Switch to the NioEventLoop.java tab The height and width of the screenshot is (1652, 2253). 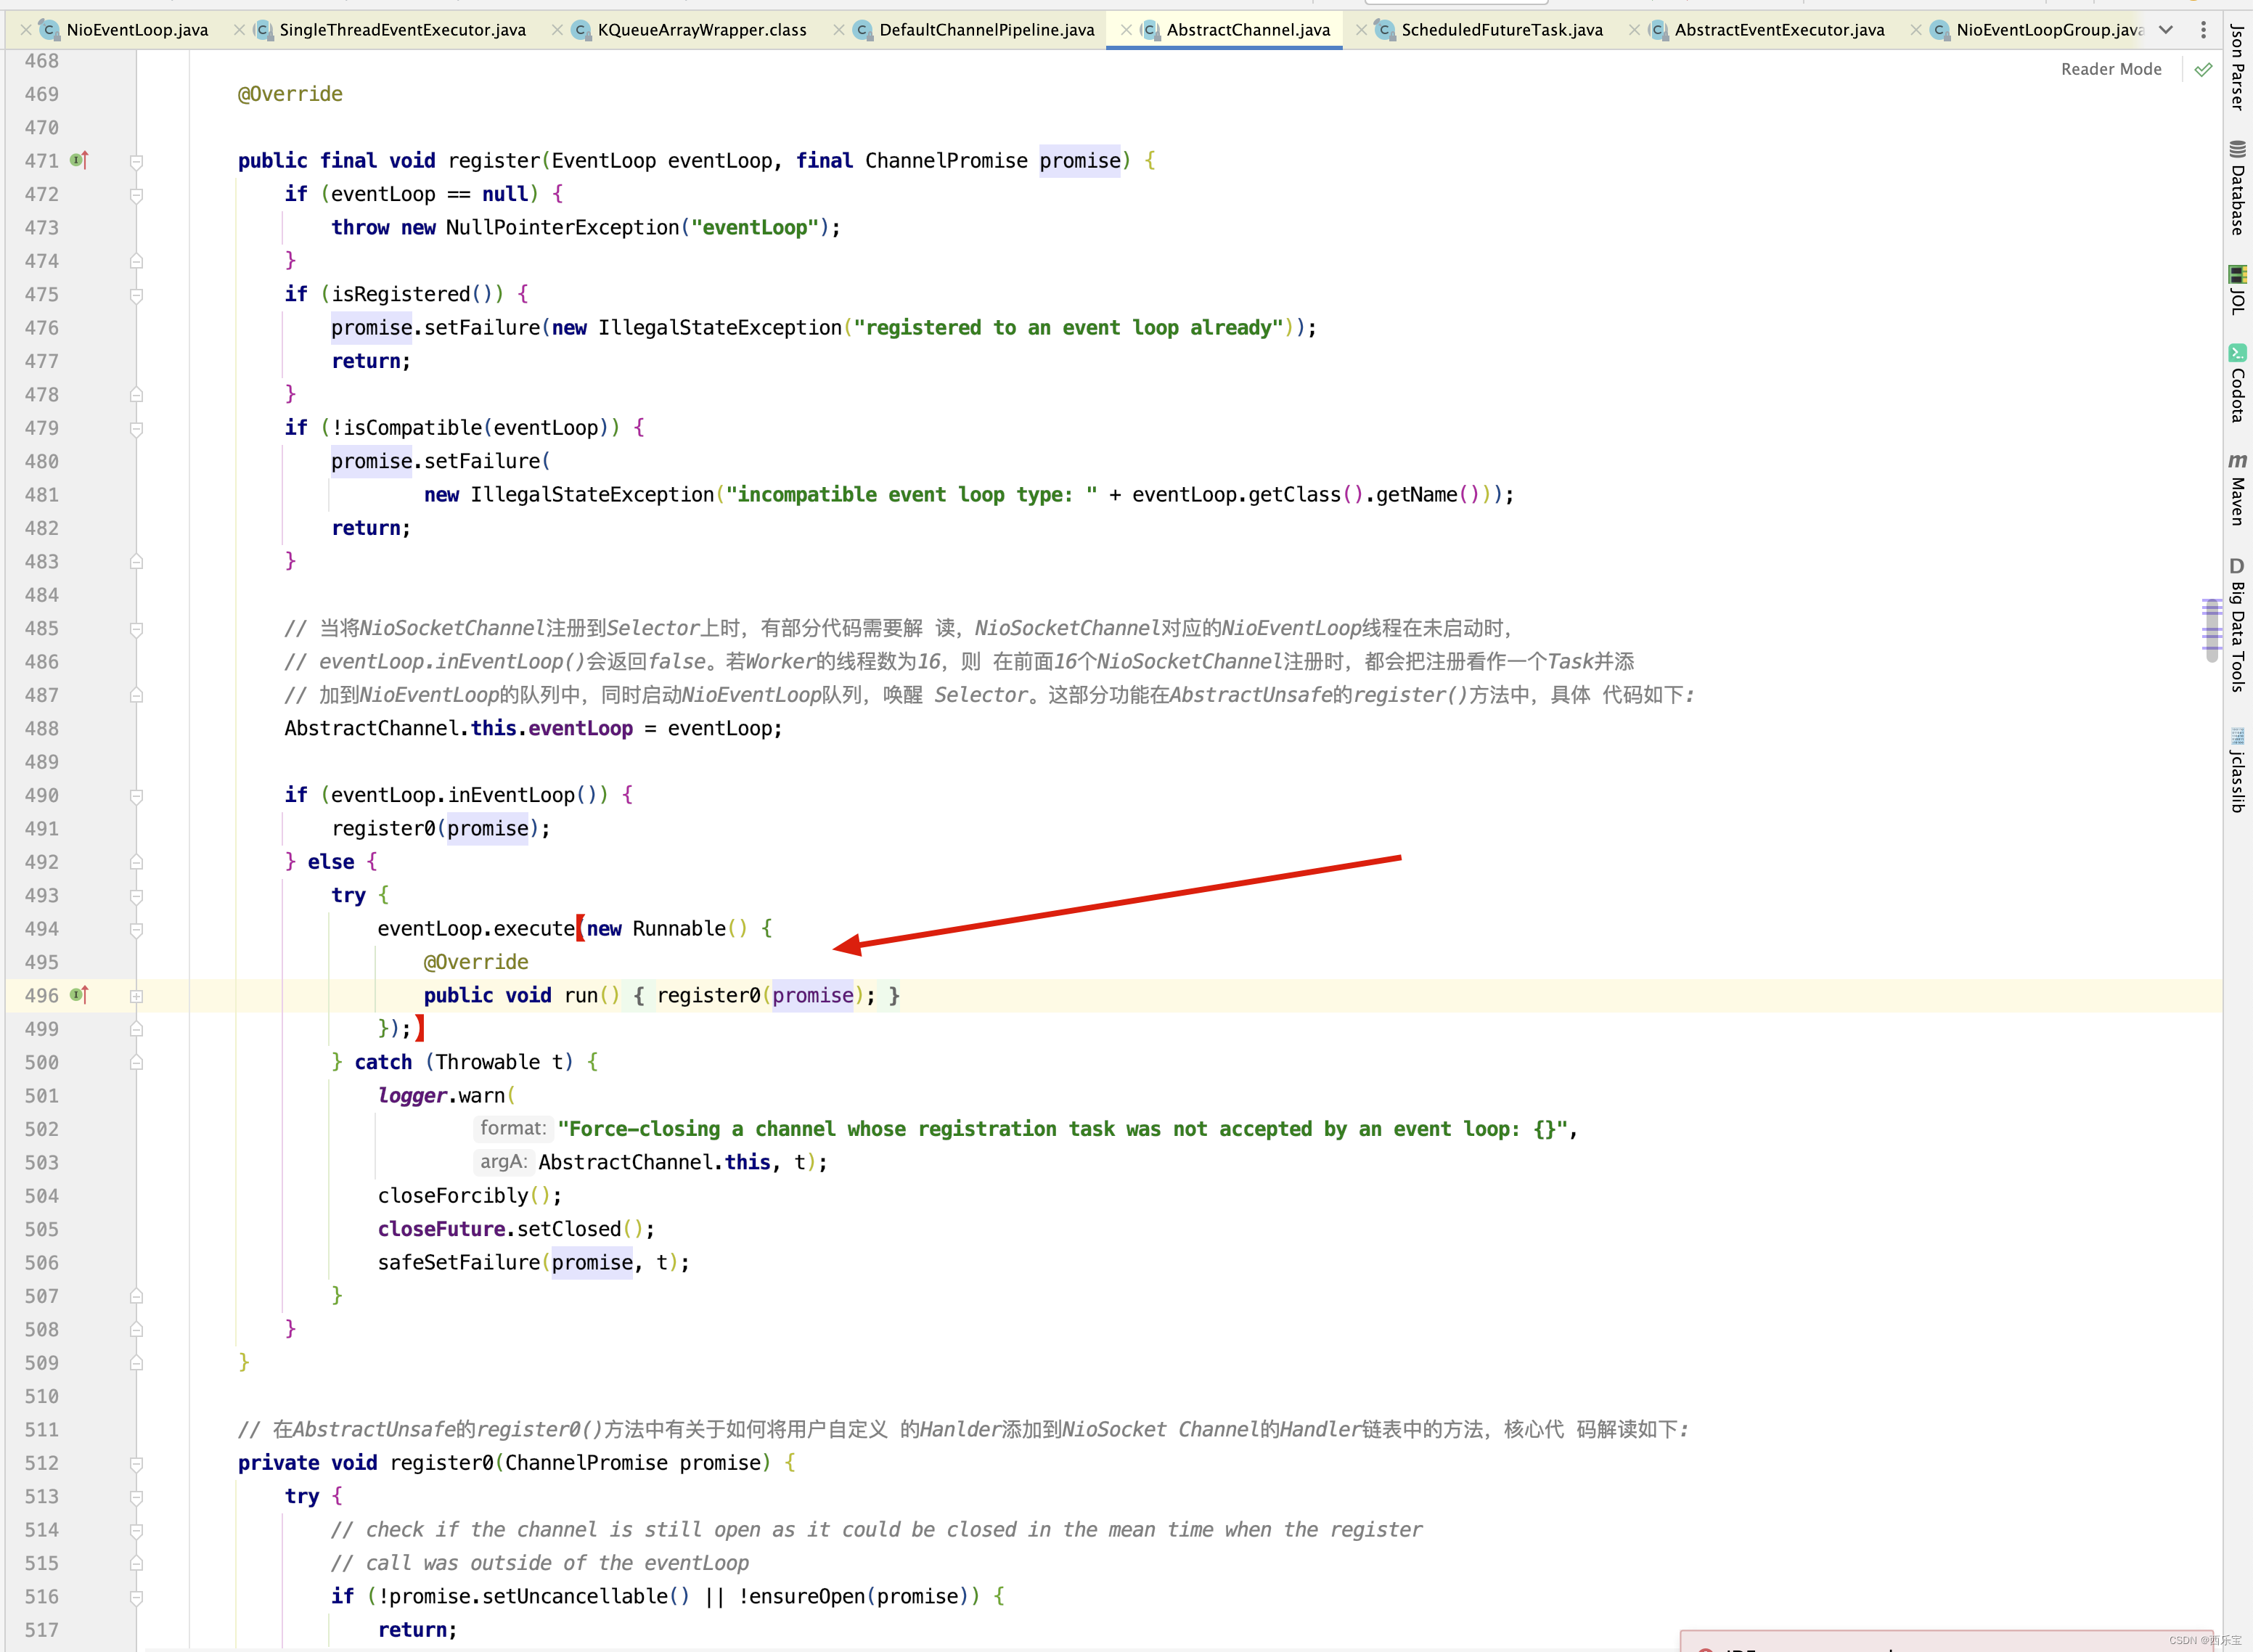[x=137, y=30]
